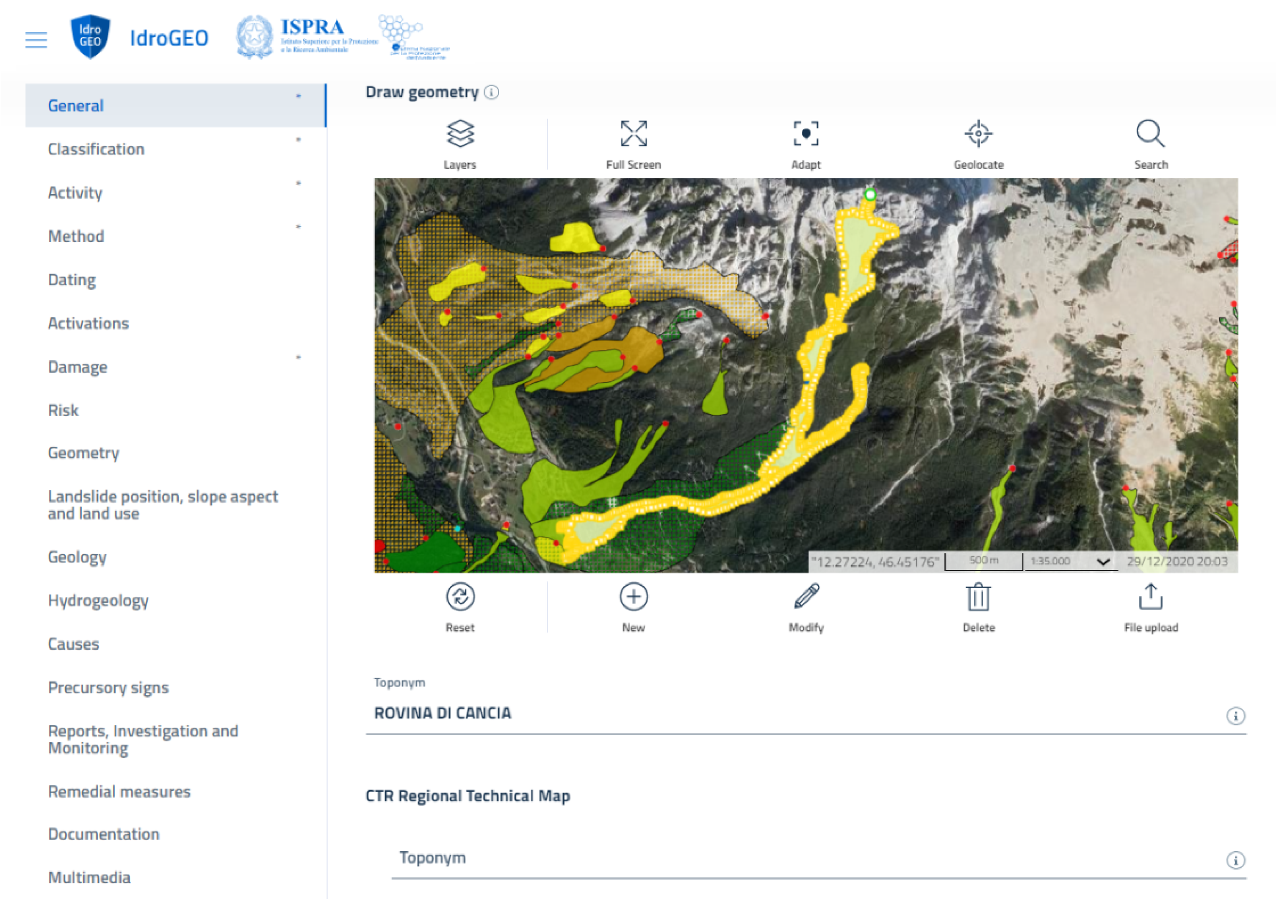1276x911 pixels.
Task: Activate the Geolocate tool
Action: pyautogui.click(x=978, y=134)
